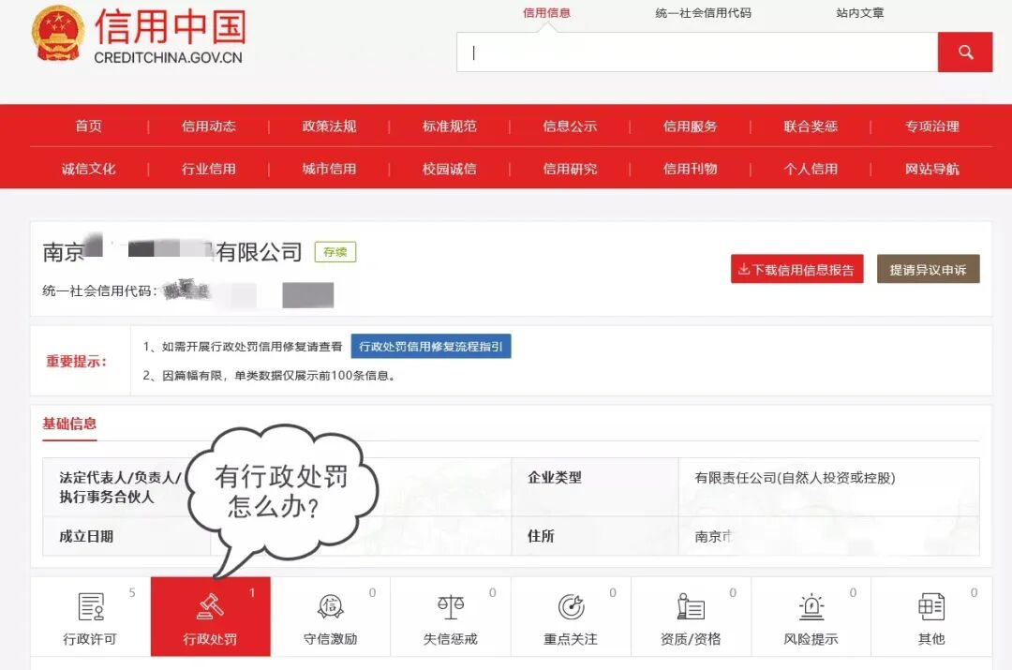Click the 统一社会信用代码 label under company name
1012x670 pixels.
[x=100, y=291]
